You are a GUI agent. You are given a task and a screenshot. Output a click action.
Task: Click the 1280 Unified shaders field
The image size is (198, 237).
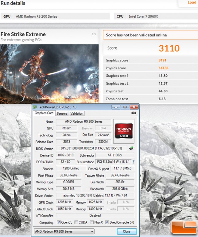pos(71,168)
